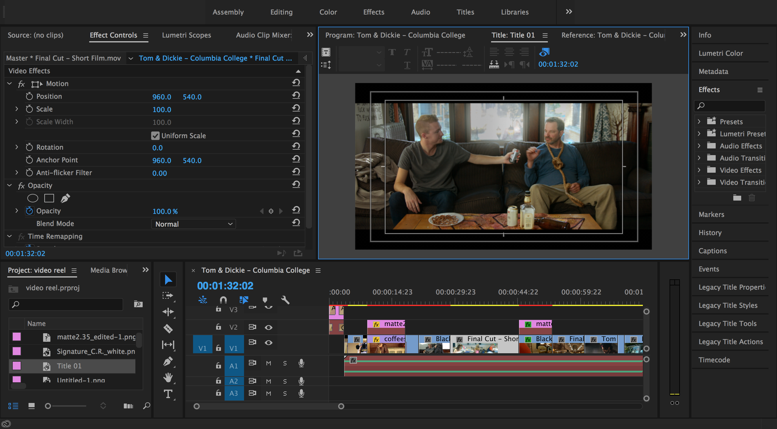Hide track V2 with the eye icon
Image resolution: width=777 pixels, height=429 pixels.
click(269, 327)
